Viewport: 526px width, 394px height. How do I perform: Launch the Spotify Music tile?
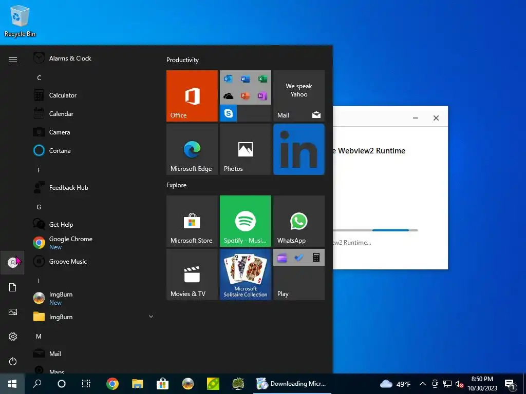pos(245,221)
